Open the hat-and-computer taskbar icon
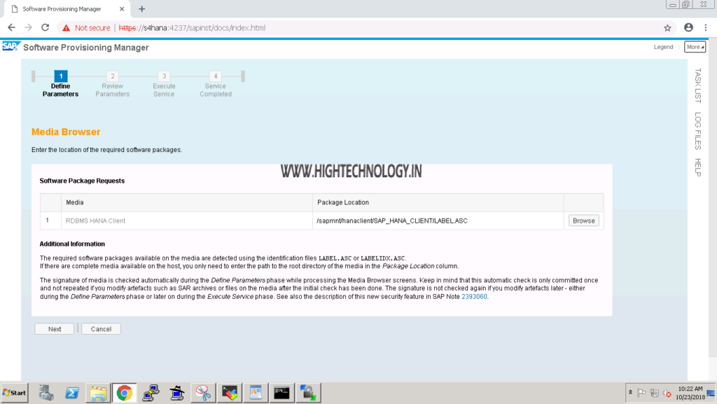 click(177, 393)
